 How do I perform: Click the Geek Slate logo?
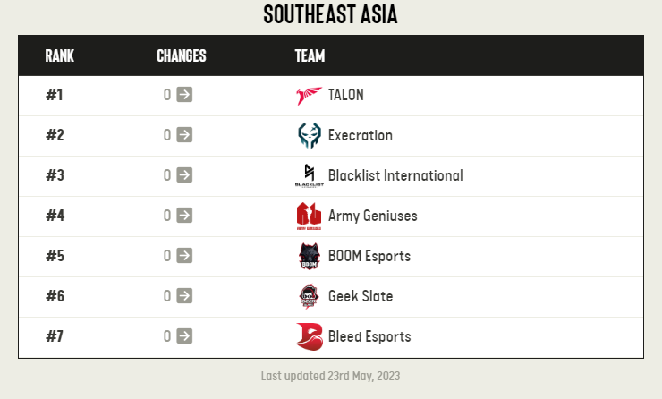point(309,296)
